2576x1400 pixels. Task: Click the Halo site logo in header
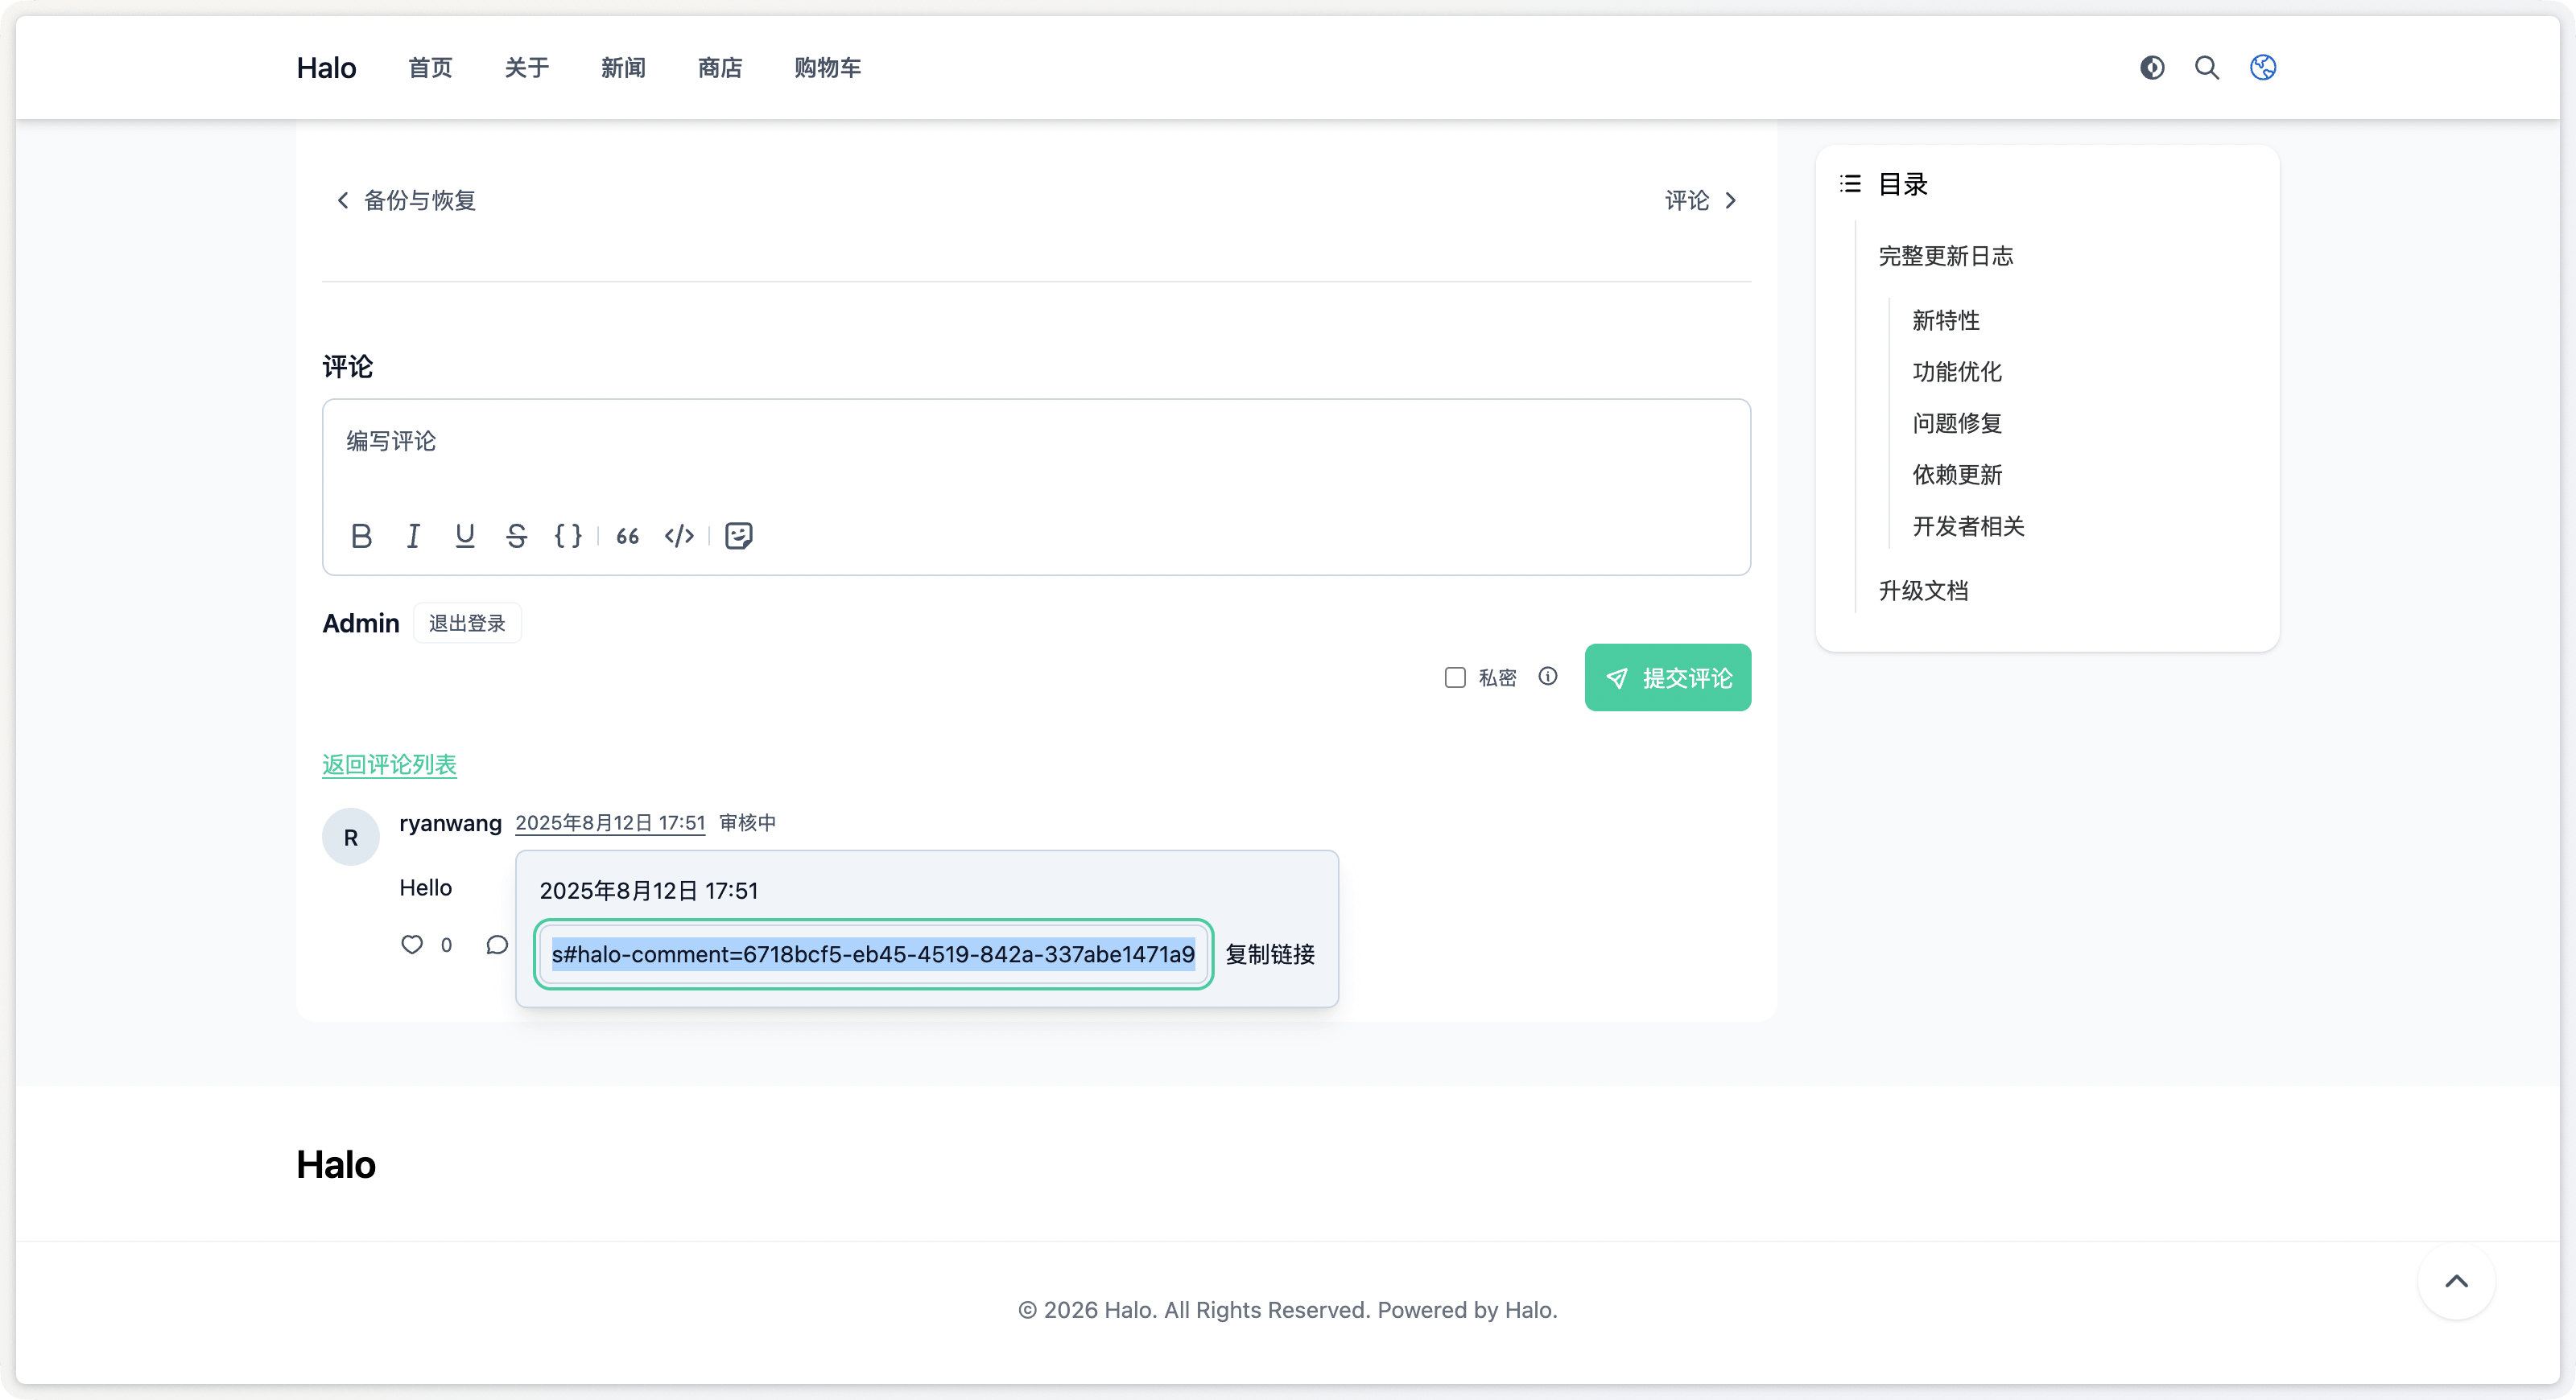click(x=326, y=67)
